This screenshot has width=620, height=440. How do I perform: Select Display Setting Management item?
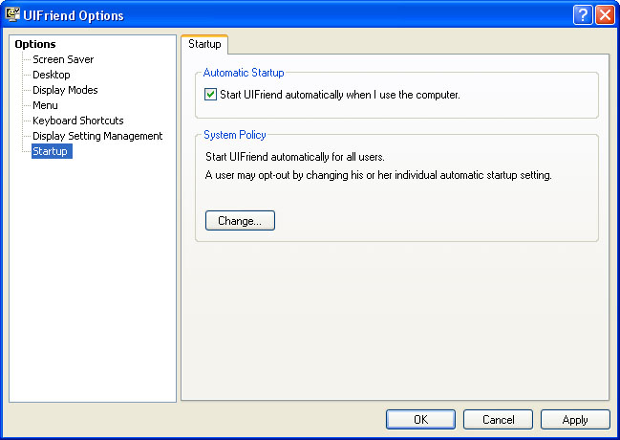click(x=97, y=136)
